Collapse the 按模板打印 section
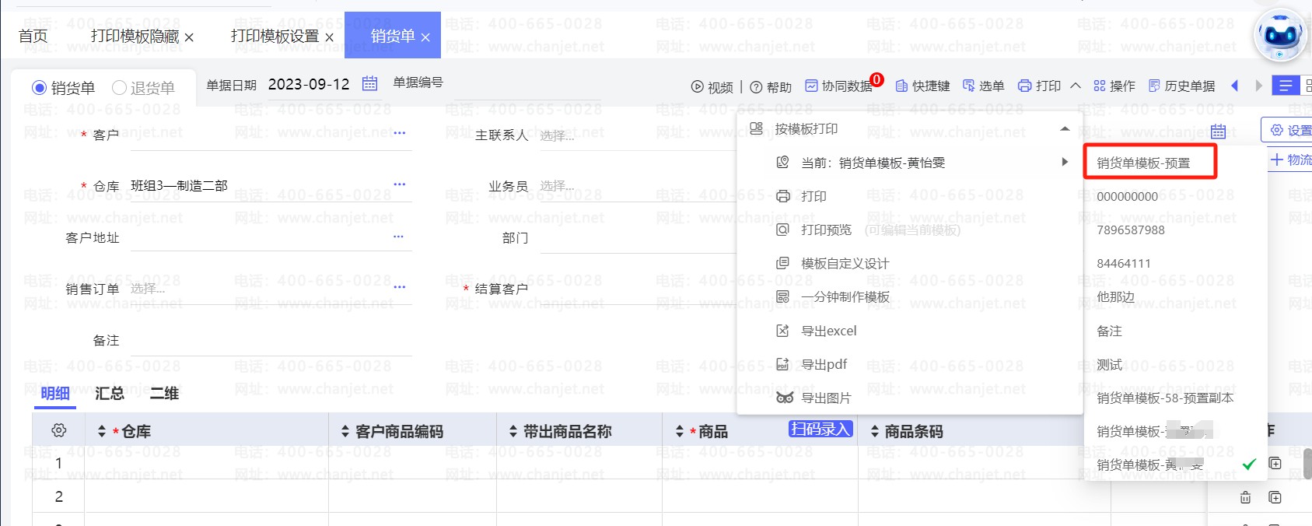 [x=1065, y=128]
